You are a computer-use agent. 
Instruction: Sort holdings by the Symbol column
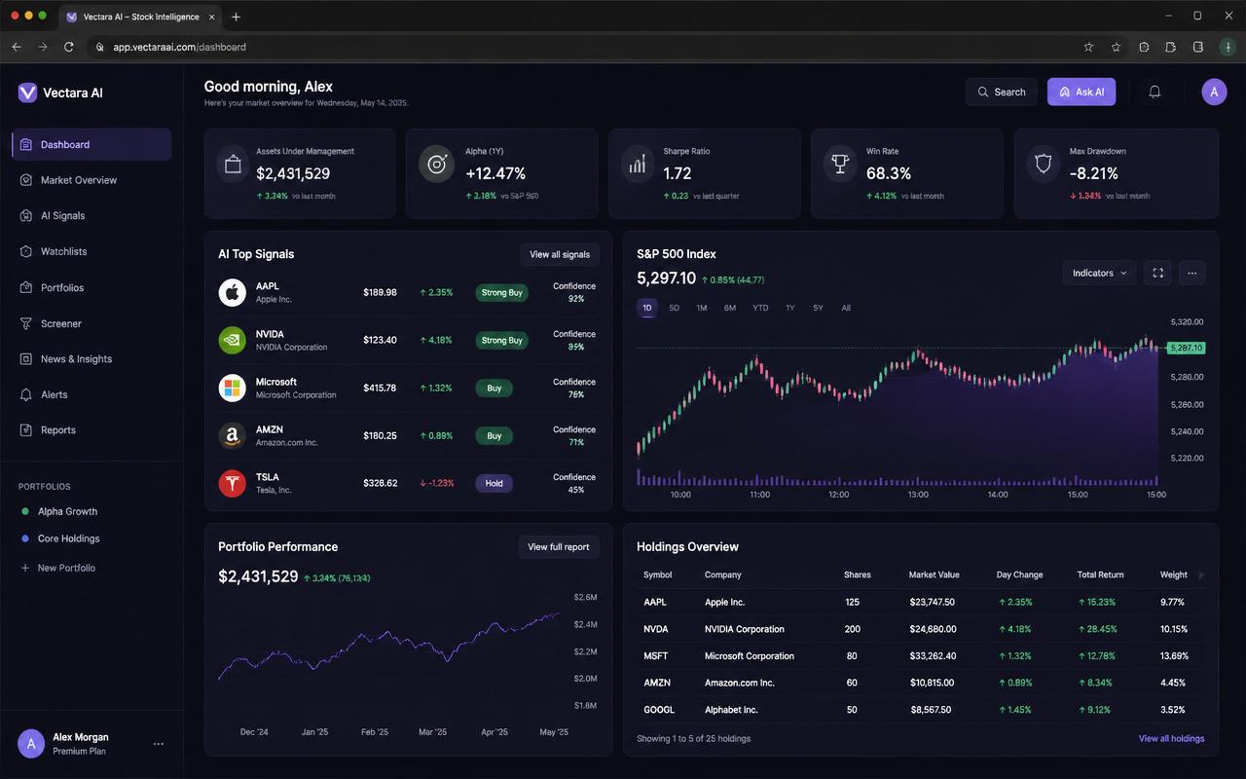[657, 575]
